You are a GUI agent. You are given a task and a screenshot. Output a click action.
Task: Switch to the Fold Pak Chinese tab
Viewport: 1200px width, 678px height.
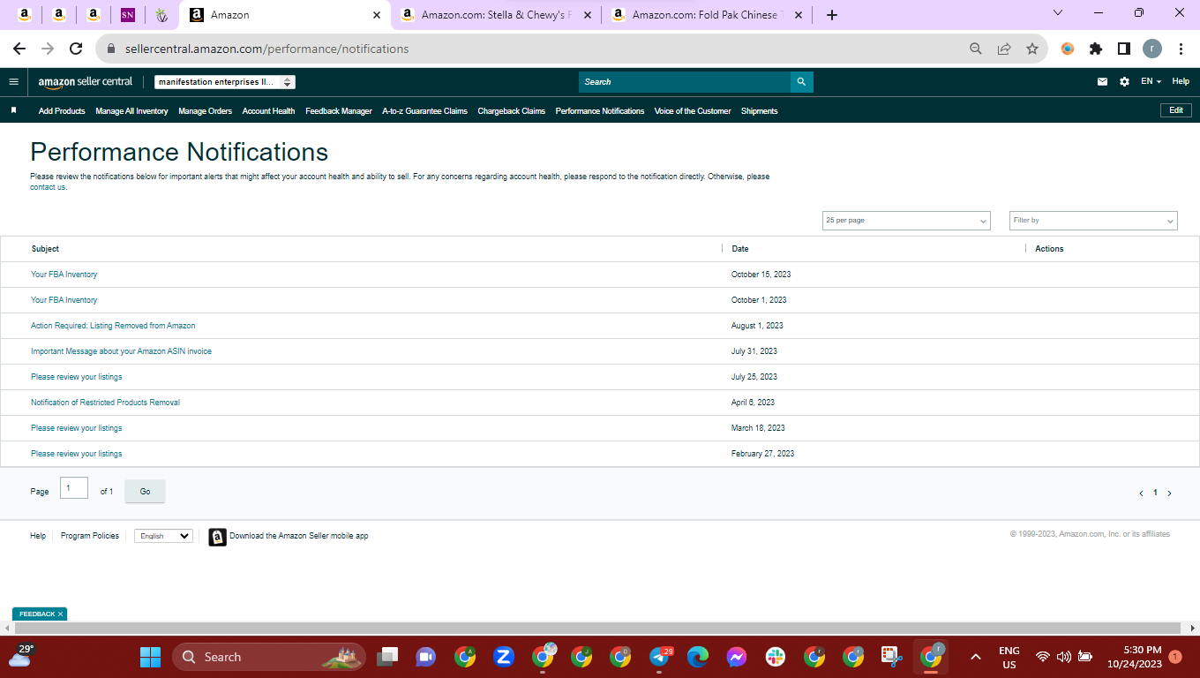click(705, 15)
